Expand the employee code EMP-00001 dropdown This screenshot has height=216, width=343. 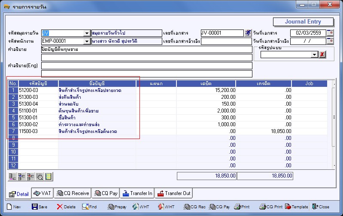click(x=87, y=41)
